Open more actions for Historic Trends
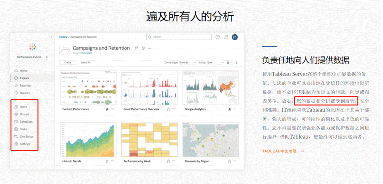The width and height of the screenshot is (383, 184). tap(112, 161)
